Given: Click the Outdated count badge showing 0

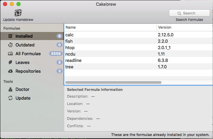Looking at the screenshot, I should pyautogui.click(x=59, y=45).
